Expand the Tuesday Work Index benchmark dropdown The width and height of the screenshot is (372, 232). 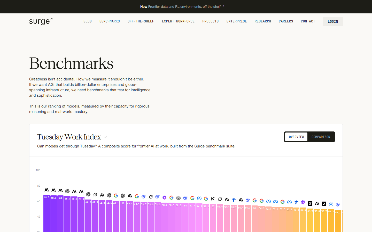click(105, 137)
